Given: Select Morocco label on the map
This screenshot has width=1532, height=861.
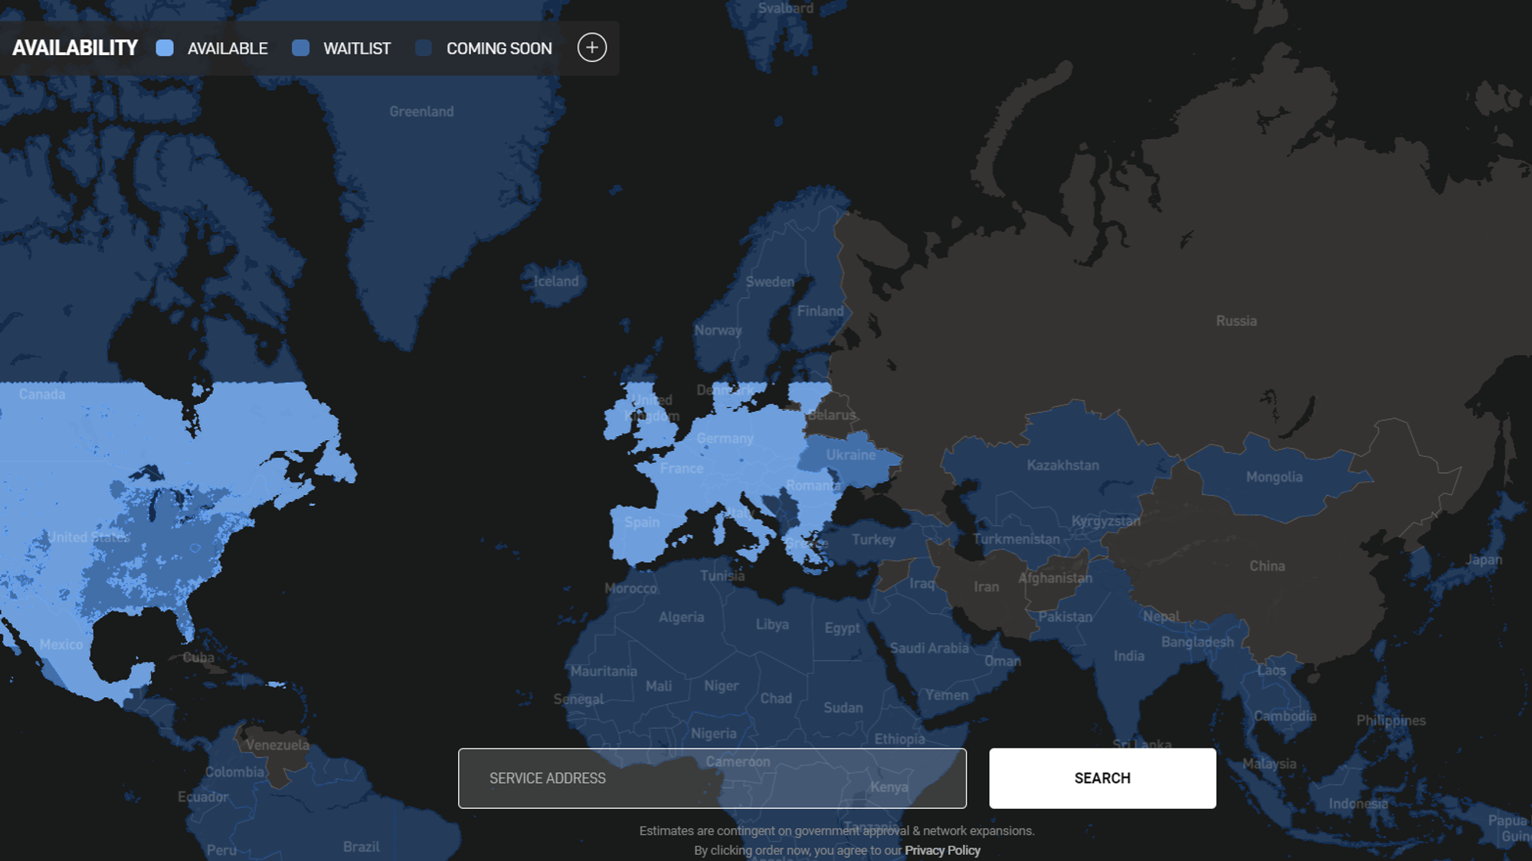Looking at the screenshot, I should [x=630, y=589].
